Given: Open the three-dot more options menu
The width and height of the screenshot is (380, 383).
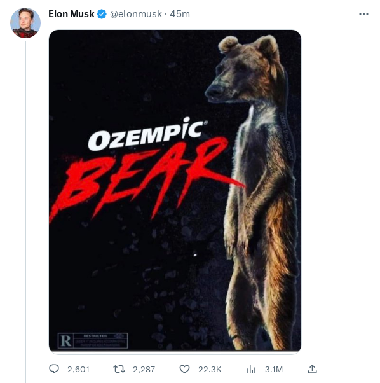Looking at the screenshot, I should (363, 14).
